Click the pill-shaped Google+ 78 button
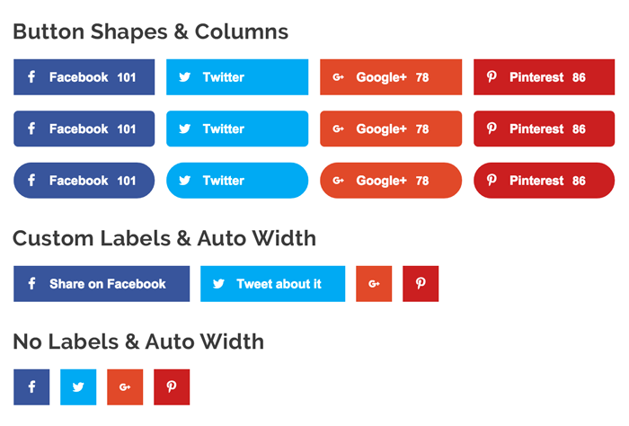The width and height of the screenshot is (629, 426). [x=391, y=181]
